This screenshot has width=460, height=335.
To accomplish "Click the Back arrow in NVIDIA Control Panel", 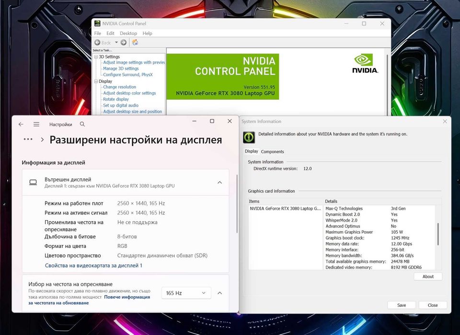I will pyautogui.click(x=97, y=43).
